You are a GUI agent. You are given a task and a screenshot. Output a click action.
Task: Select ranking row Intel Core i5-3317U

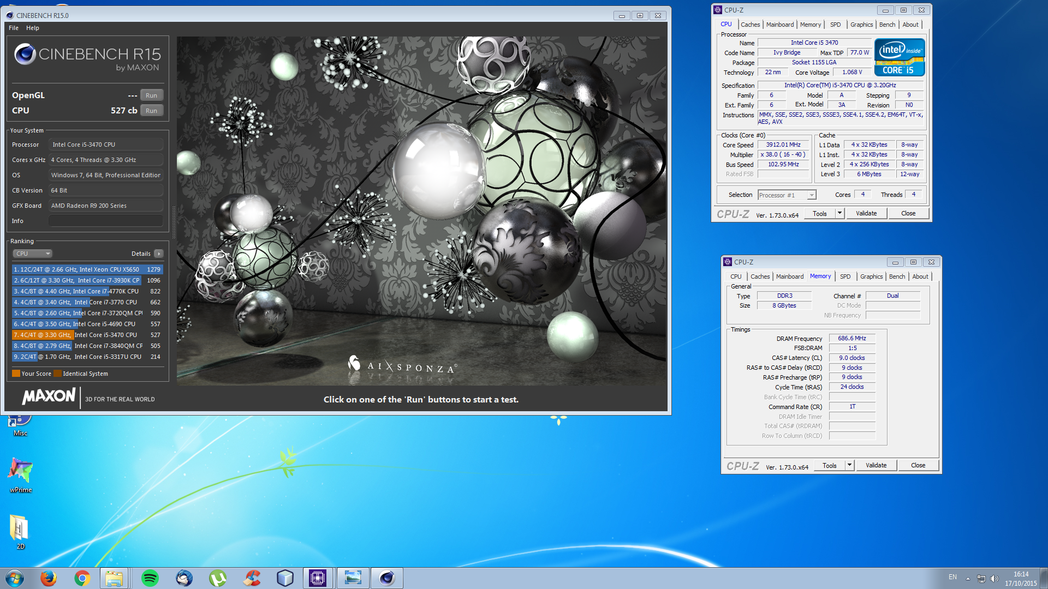coord(87,357)
